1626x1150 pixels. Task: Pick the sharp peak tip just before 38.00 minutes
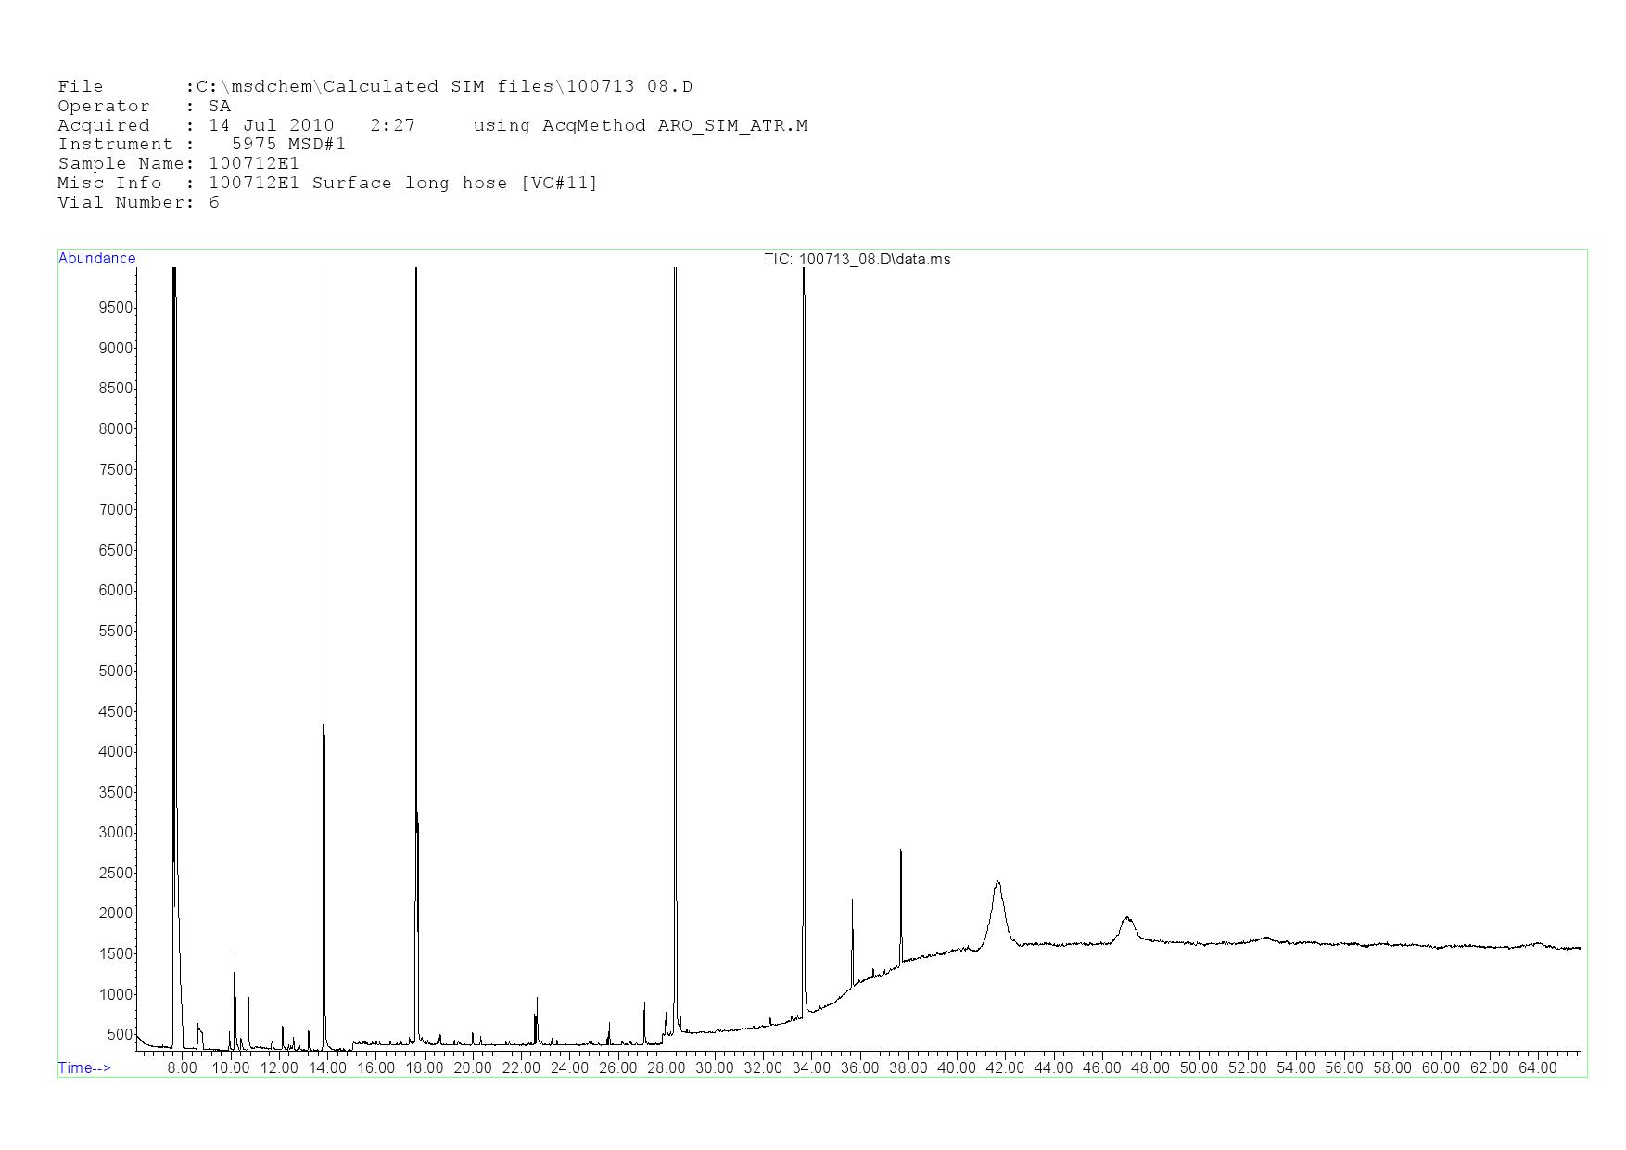pyautogui.click(x=900, y=851)
